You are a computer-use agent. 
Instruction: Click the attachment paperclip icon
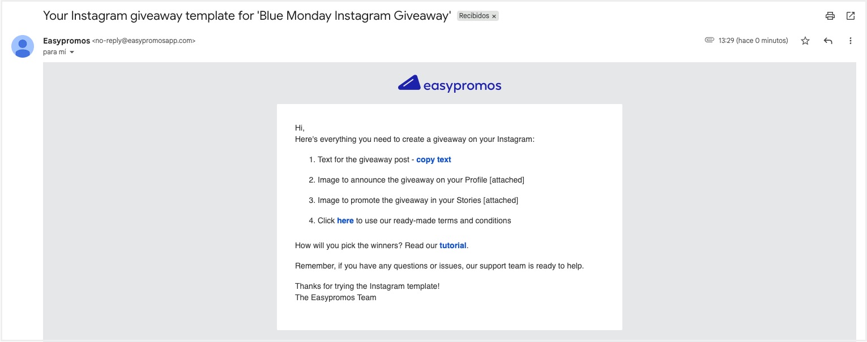(709, 40)
